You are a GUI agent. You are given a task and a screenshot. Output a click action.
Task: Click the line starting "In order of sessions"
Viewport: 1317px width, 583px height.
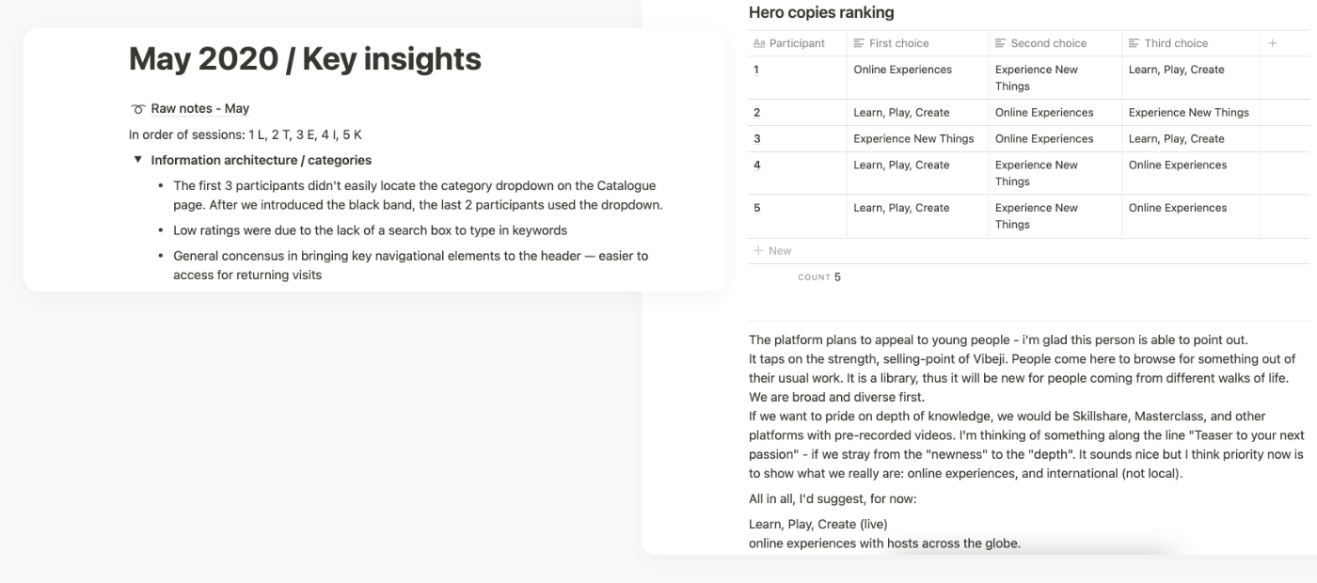246,135
